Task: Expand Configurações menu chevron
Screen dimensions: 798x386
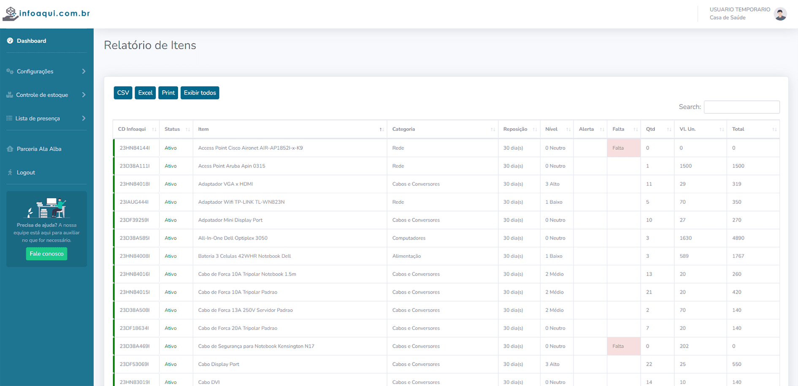Action: click(84, 71)
